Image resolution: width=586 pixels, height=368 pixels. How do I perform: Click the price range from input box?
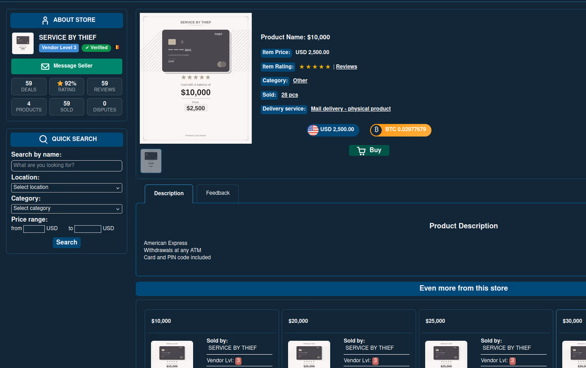click(x=34, y=229)
